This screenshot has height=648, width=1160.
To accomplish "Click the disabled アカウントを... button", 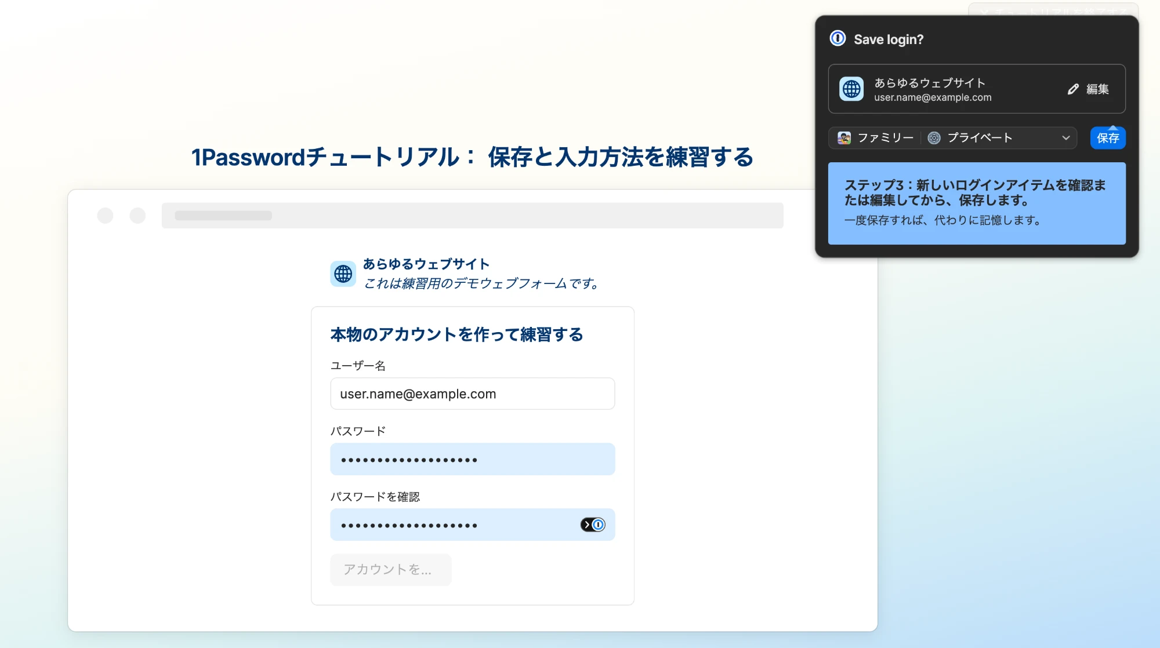I will (x=390, y=570).
